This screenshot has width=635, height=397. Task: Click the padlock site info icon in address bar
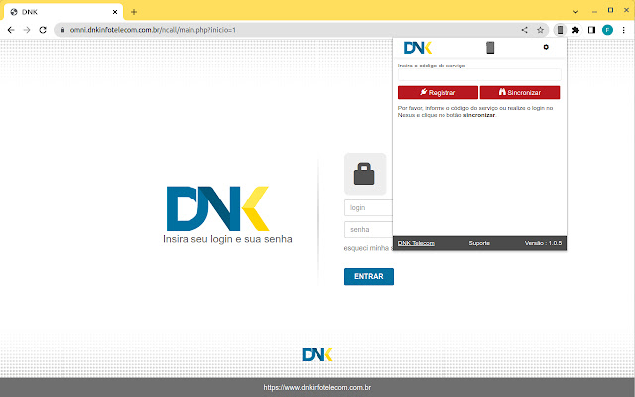pyautogui.click(x=63, y=30)
